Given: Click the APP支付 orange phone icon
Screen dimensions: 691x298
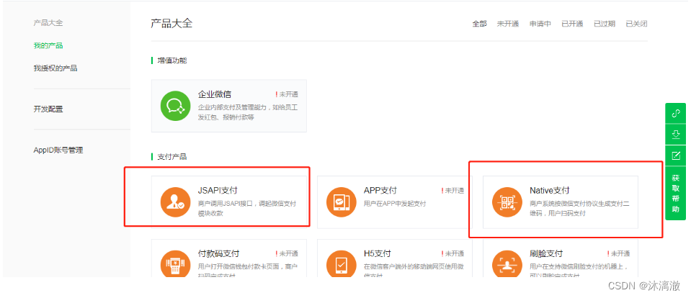Looking at the screenshot, I should point(341,202).
